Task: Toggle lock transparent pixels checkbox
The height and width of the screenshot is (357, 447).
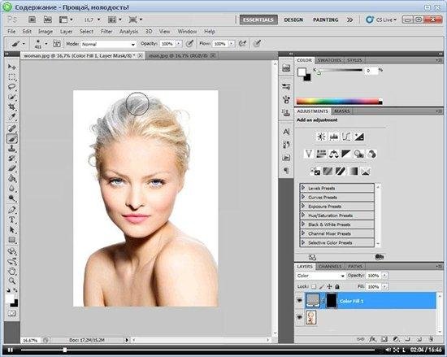Action: tap(314, 286)
